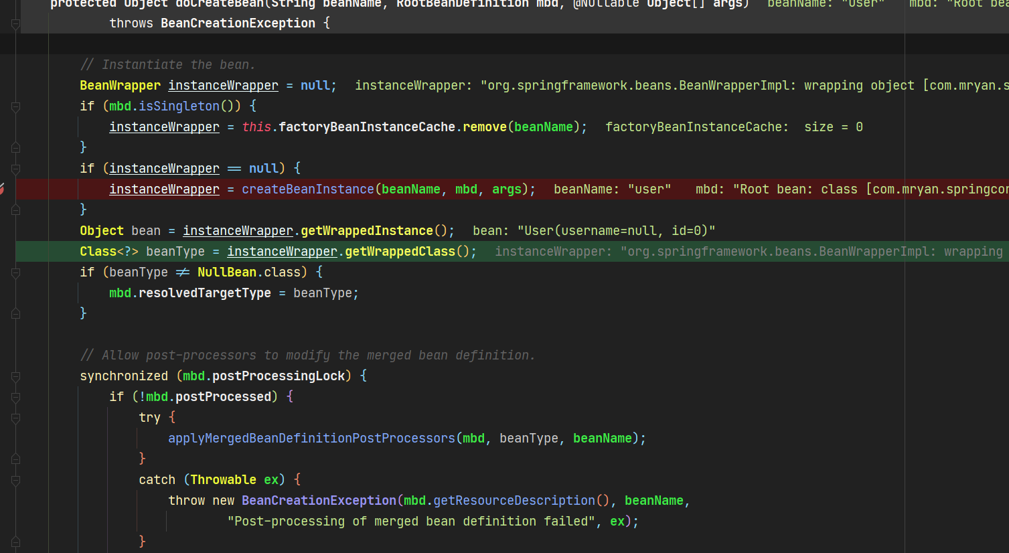Click applyMergedBeanDefinitionPostProcessors call

click(311, 439)
